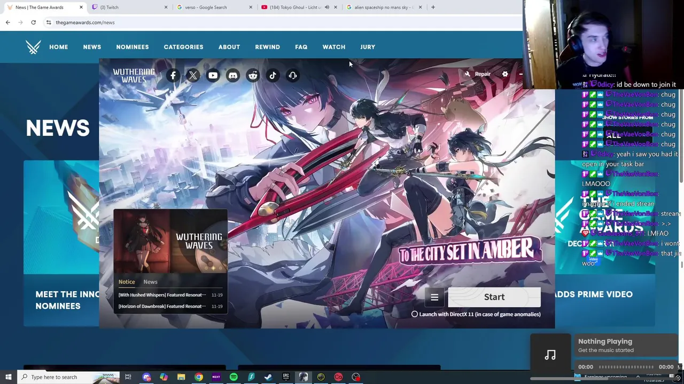Viewport: 684px width, 384px height.
Task: Click The Game Awards logo in header
Action: [33, 47]
